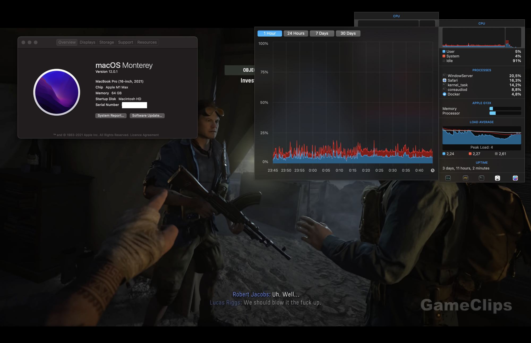
Task: Open the Licence Agreement link
Action: pyautogui.click(x=144, y=135)
